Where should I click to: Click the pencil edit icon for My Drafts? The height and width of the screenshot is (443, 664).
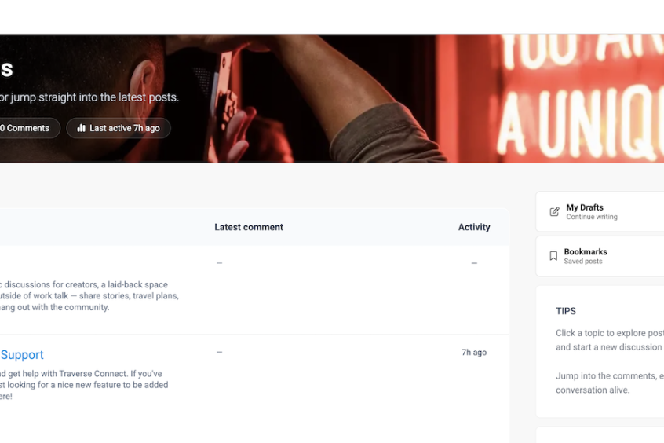[x=554, y=211]
